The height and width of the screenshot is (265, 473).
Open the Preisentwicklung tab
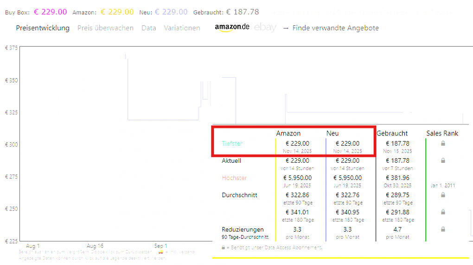pyautogui.click(x=43, y=28)
